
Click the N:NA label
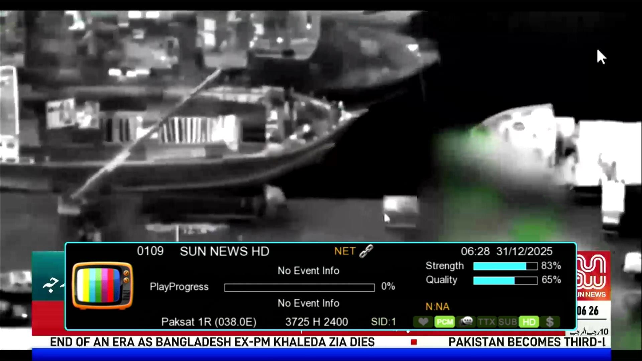tap(437, 307)
